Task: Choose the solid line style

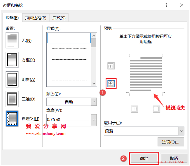Action: tap(69, 38)
